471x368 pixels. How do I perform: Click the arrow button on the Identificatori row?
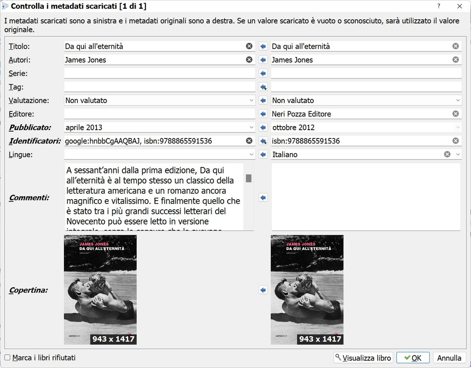263,141
